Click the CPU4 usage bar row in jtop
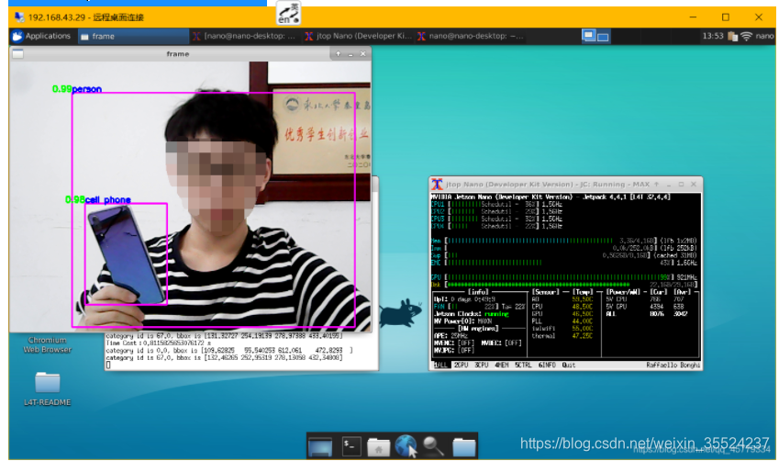779x461 pixels. tap(496, 226)
